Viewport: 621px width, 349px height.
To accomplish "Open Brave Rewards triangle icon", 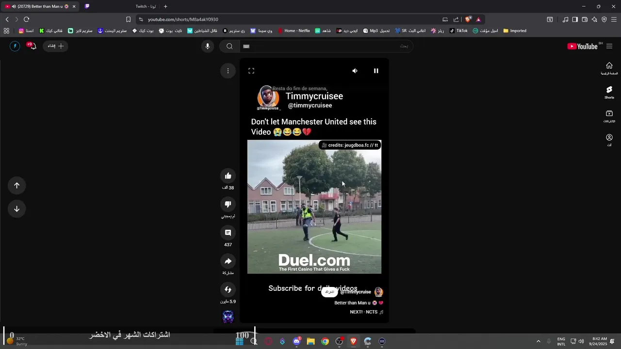I will [478, 19].
